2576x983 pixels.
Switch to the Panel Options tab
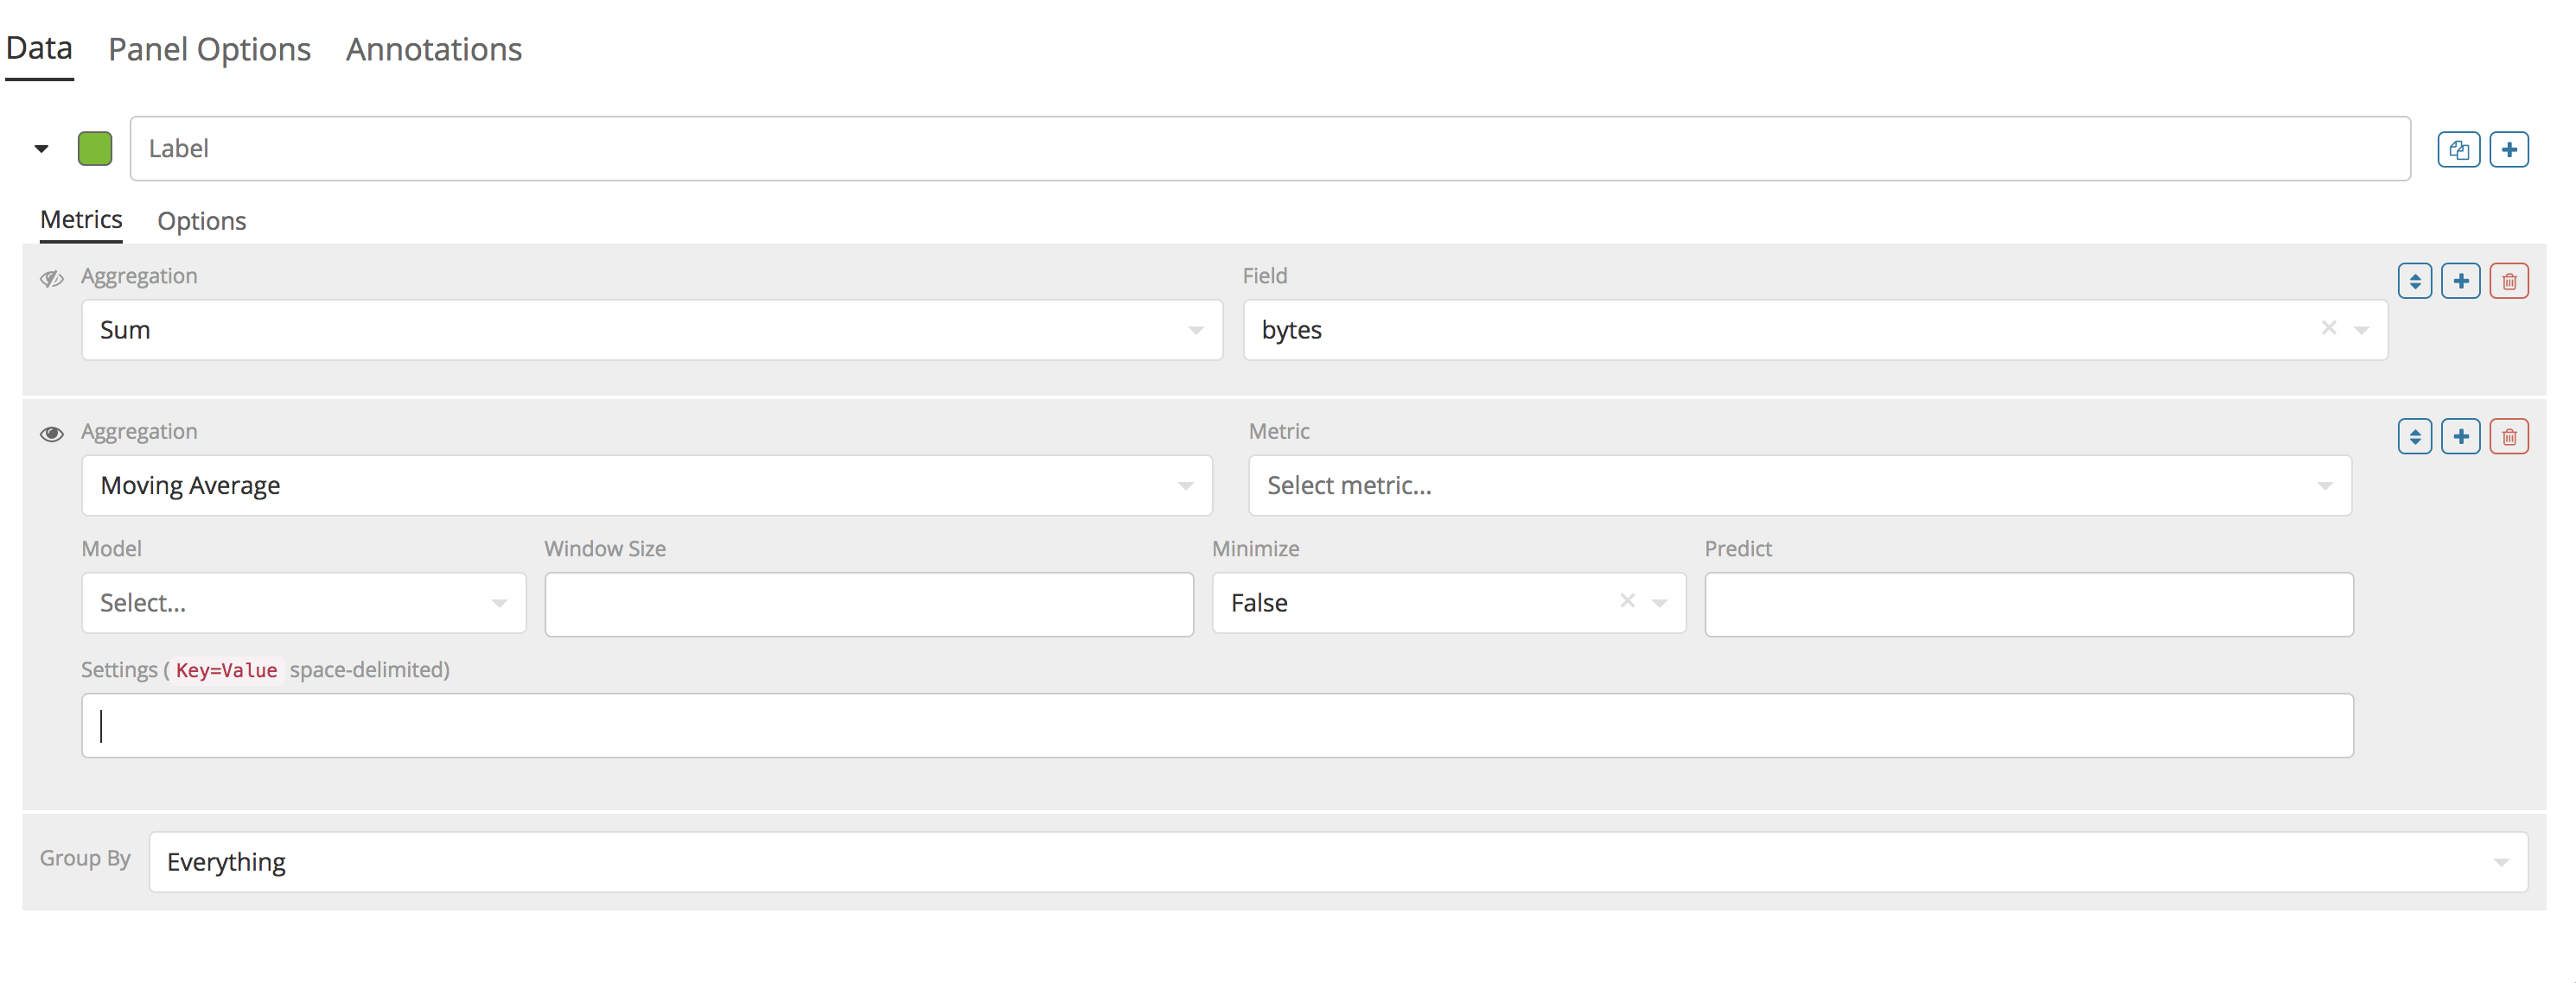(209, 49)
